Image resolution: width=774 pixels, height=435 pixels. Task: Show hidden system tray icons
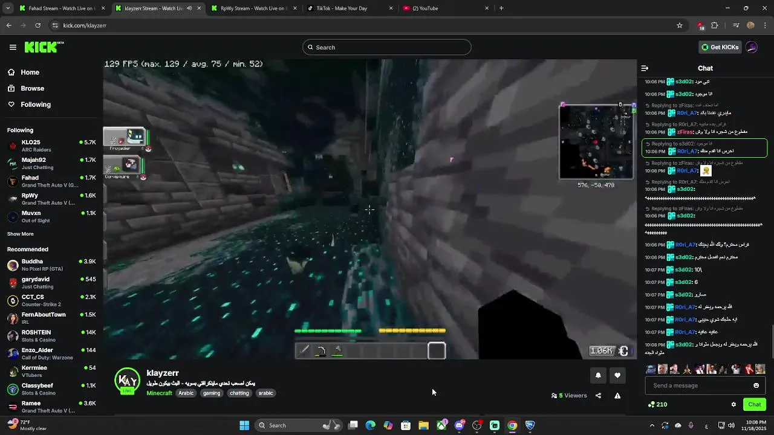pyautogui.click(x=652, y=425)
